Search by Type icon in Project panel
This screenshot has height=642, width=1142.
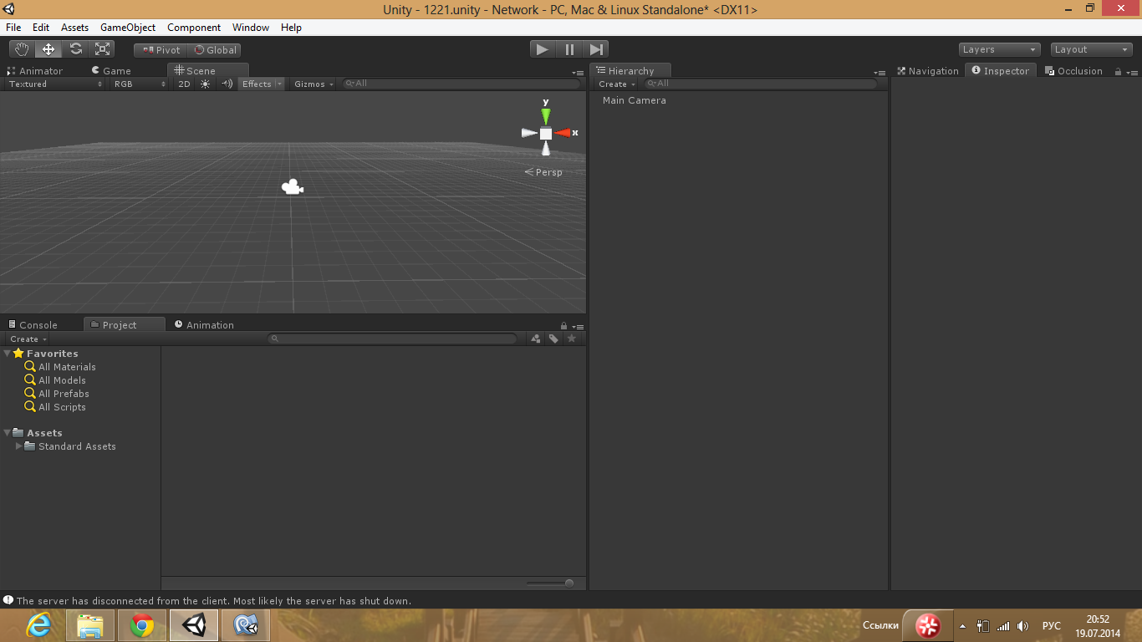(536, 339)
